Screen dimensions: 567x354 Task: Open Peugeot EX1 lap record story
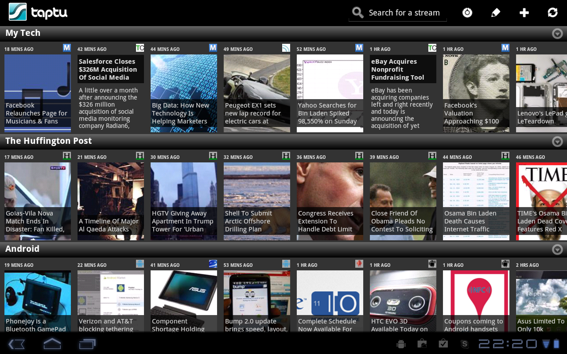256,93
